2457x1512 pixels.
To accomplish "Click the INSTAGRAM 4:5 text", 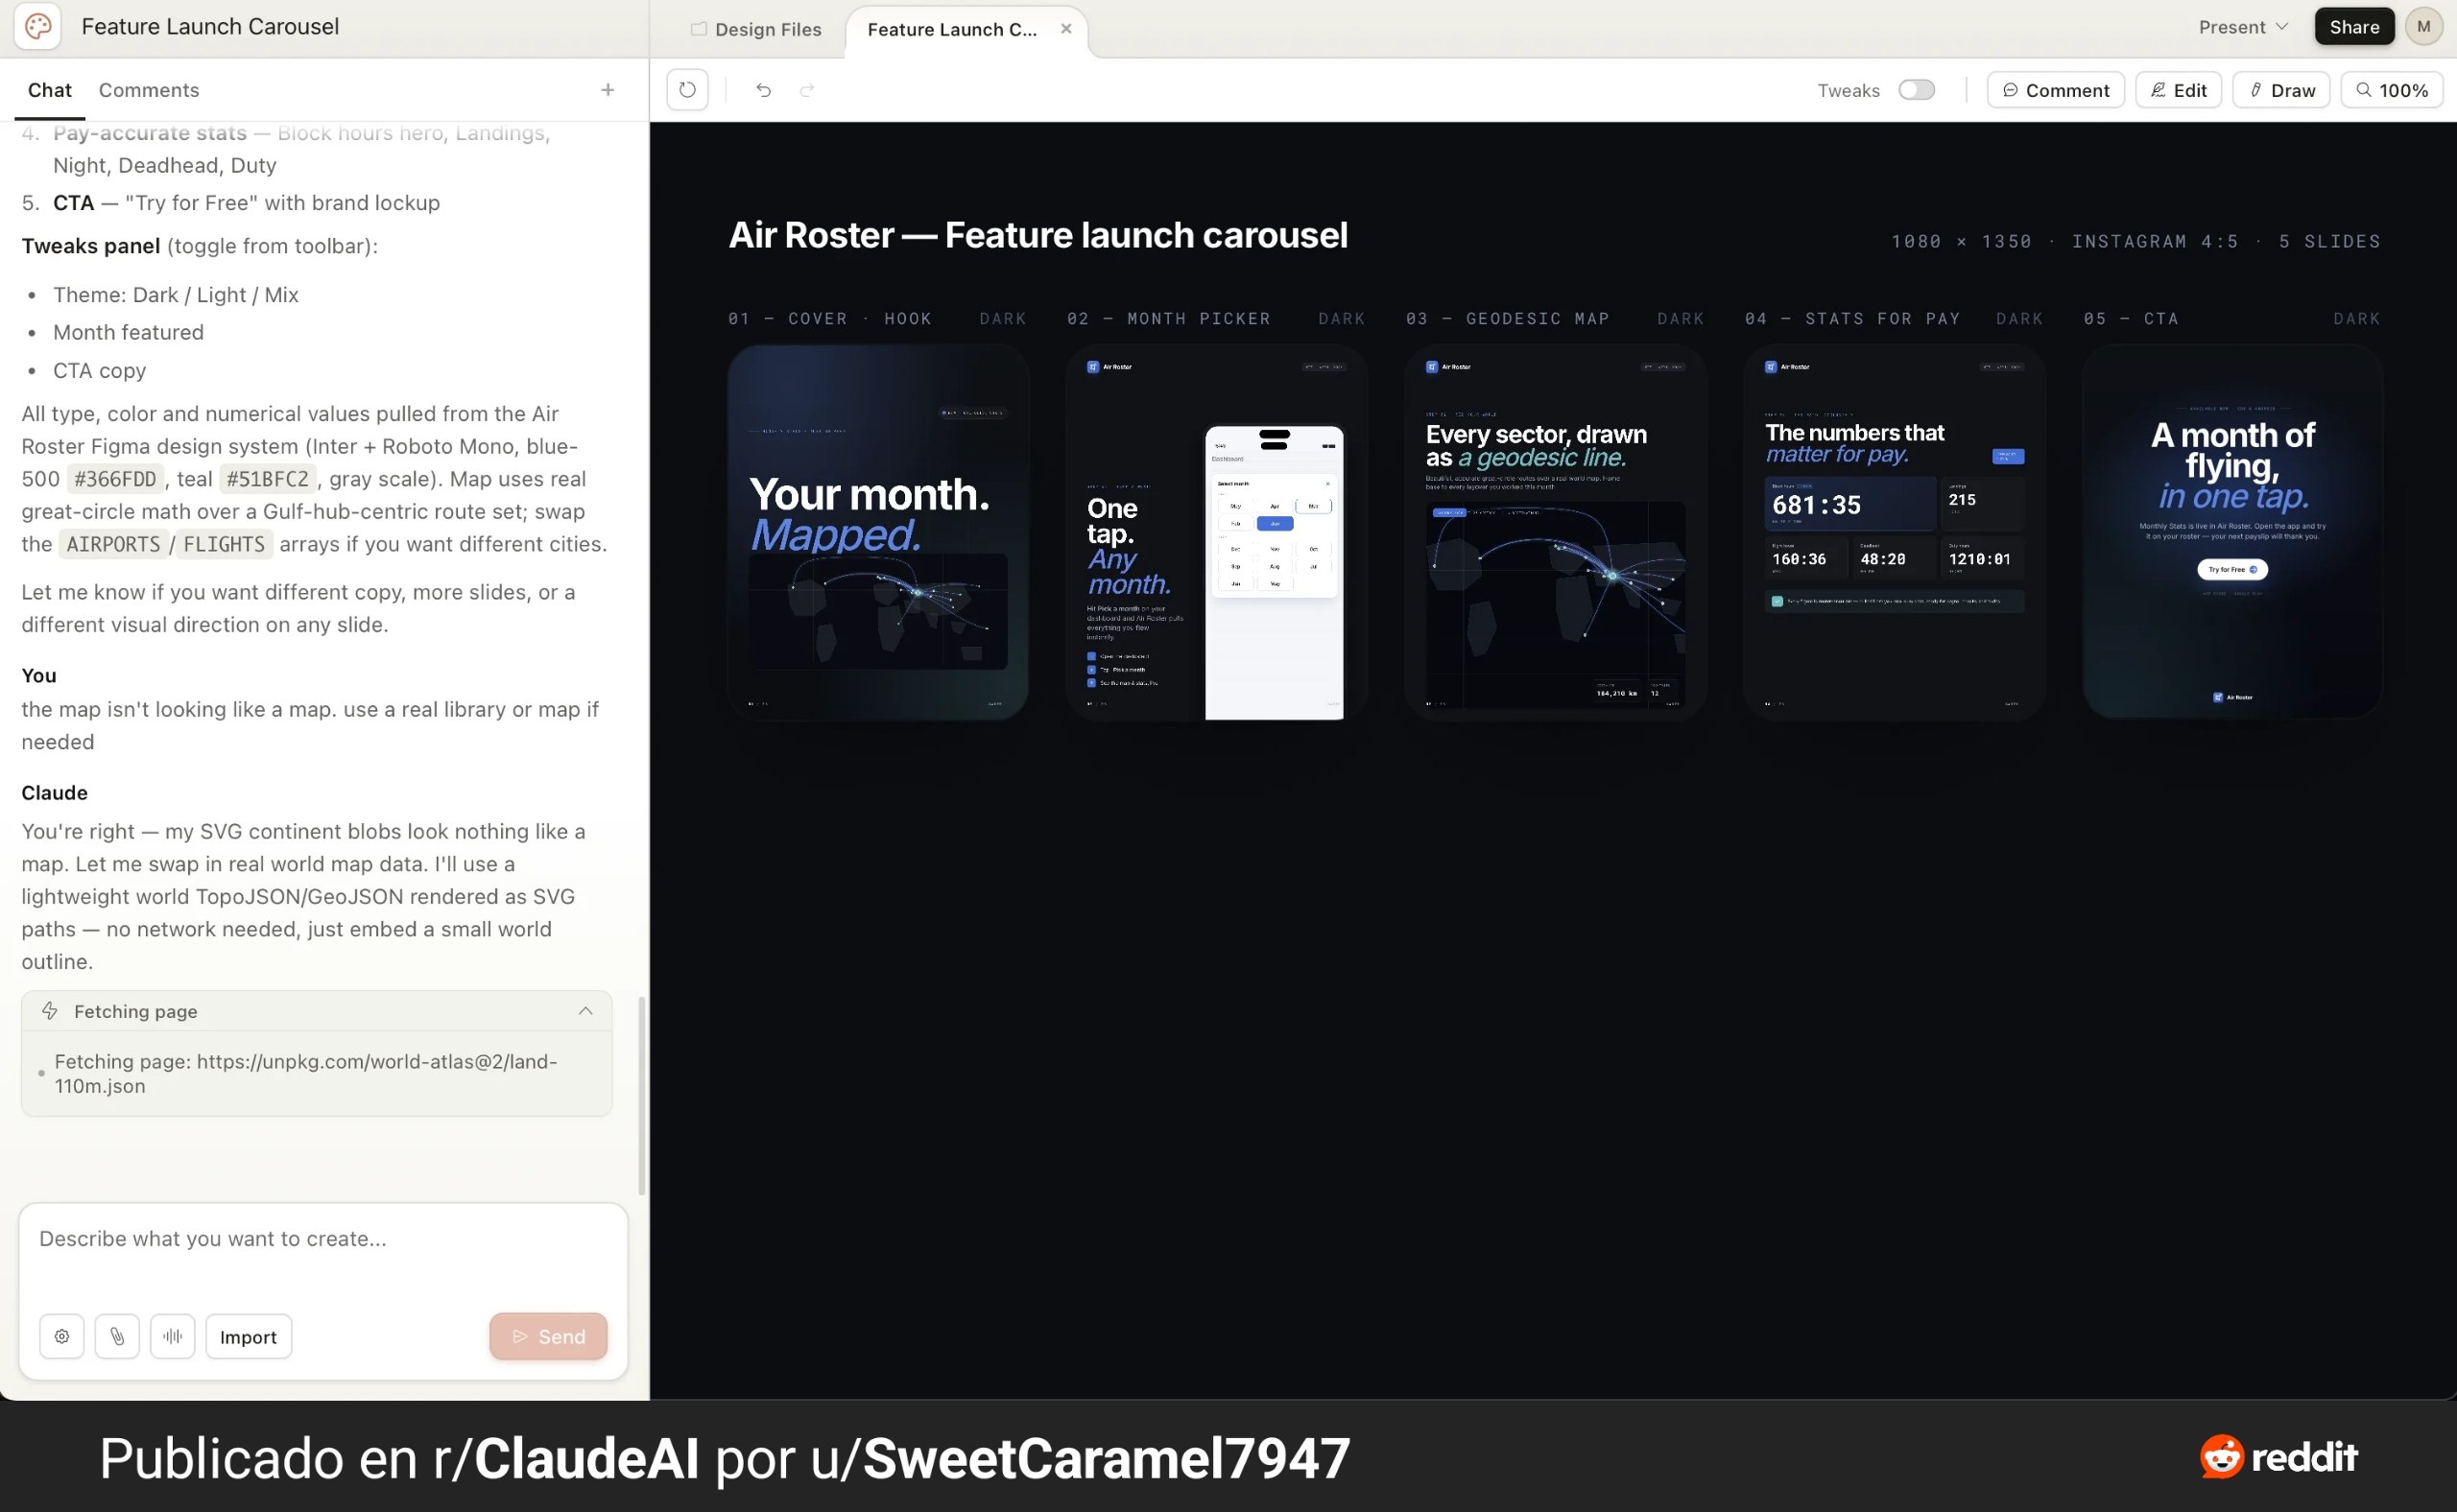I will click(x=2155, y=241).
